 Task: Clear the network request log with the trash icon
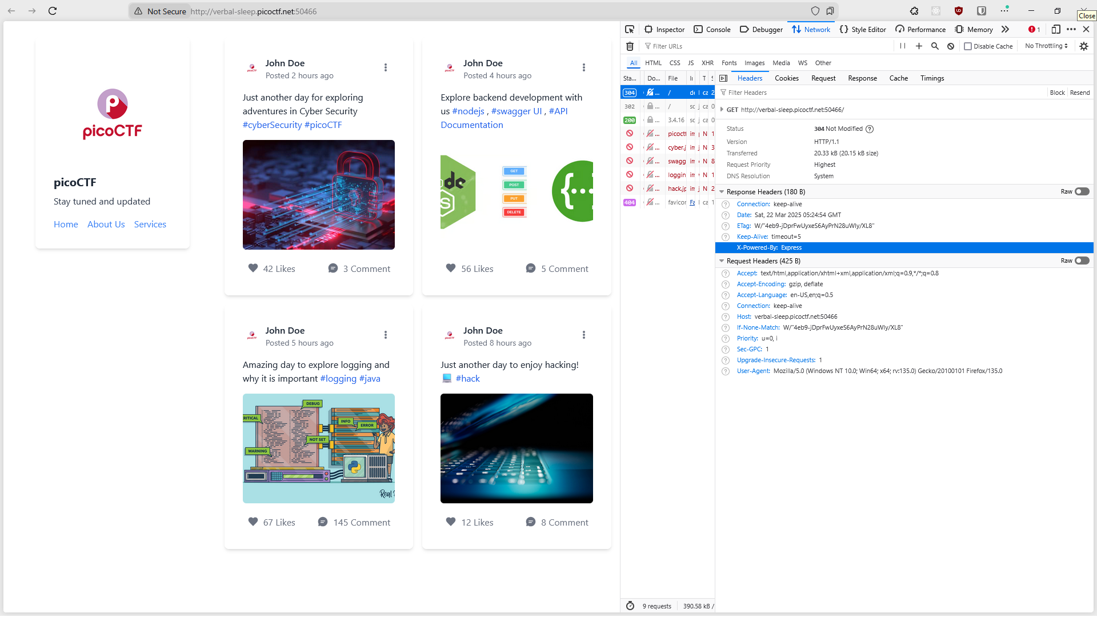coord(630,46)
